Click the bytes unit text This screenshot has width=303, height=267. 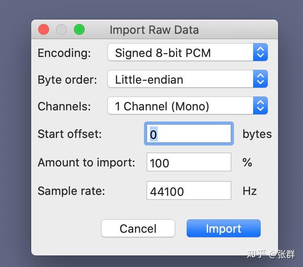pos(257,134)
